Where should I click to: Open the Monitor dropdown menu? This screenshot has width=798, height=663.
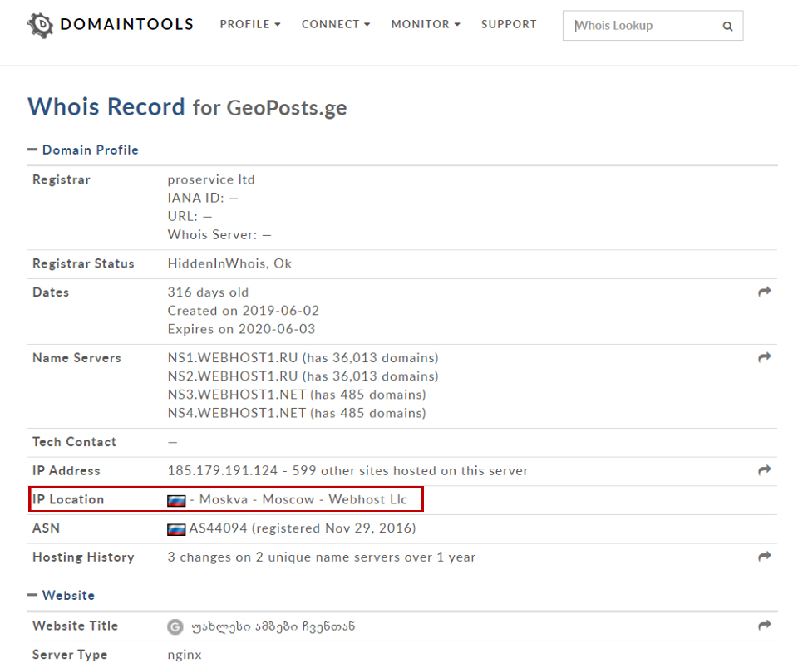426,24
